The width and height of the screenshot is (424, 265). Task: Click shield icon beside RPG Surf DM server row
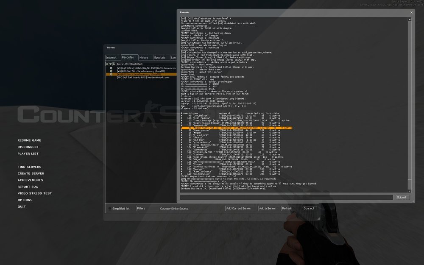click(111, 71)
